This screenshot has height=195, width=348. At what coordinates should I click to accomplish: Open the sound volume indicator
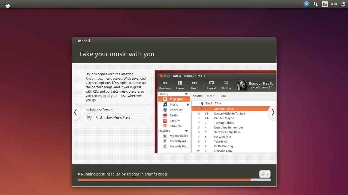pos(334,4)
